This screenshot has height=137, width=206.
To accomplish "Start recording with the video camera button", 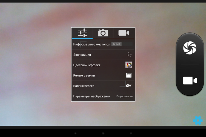I will [x=190, y=81].
